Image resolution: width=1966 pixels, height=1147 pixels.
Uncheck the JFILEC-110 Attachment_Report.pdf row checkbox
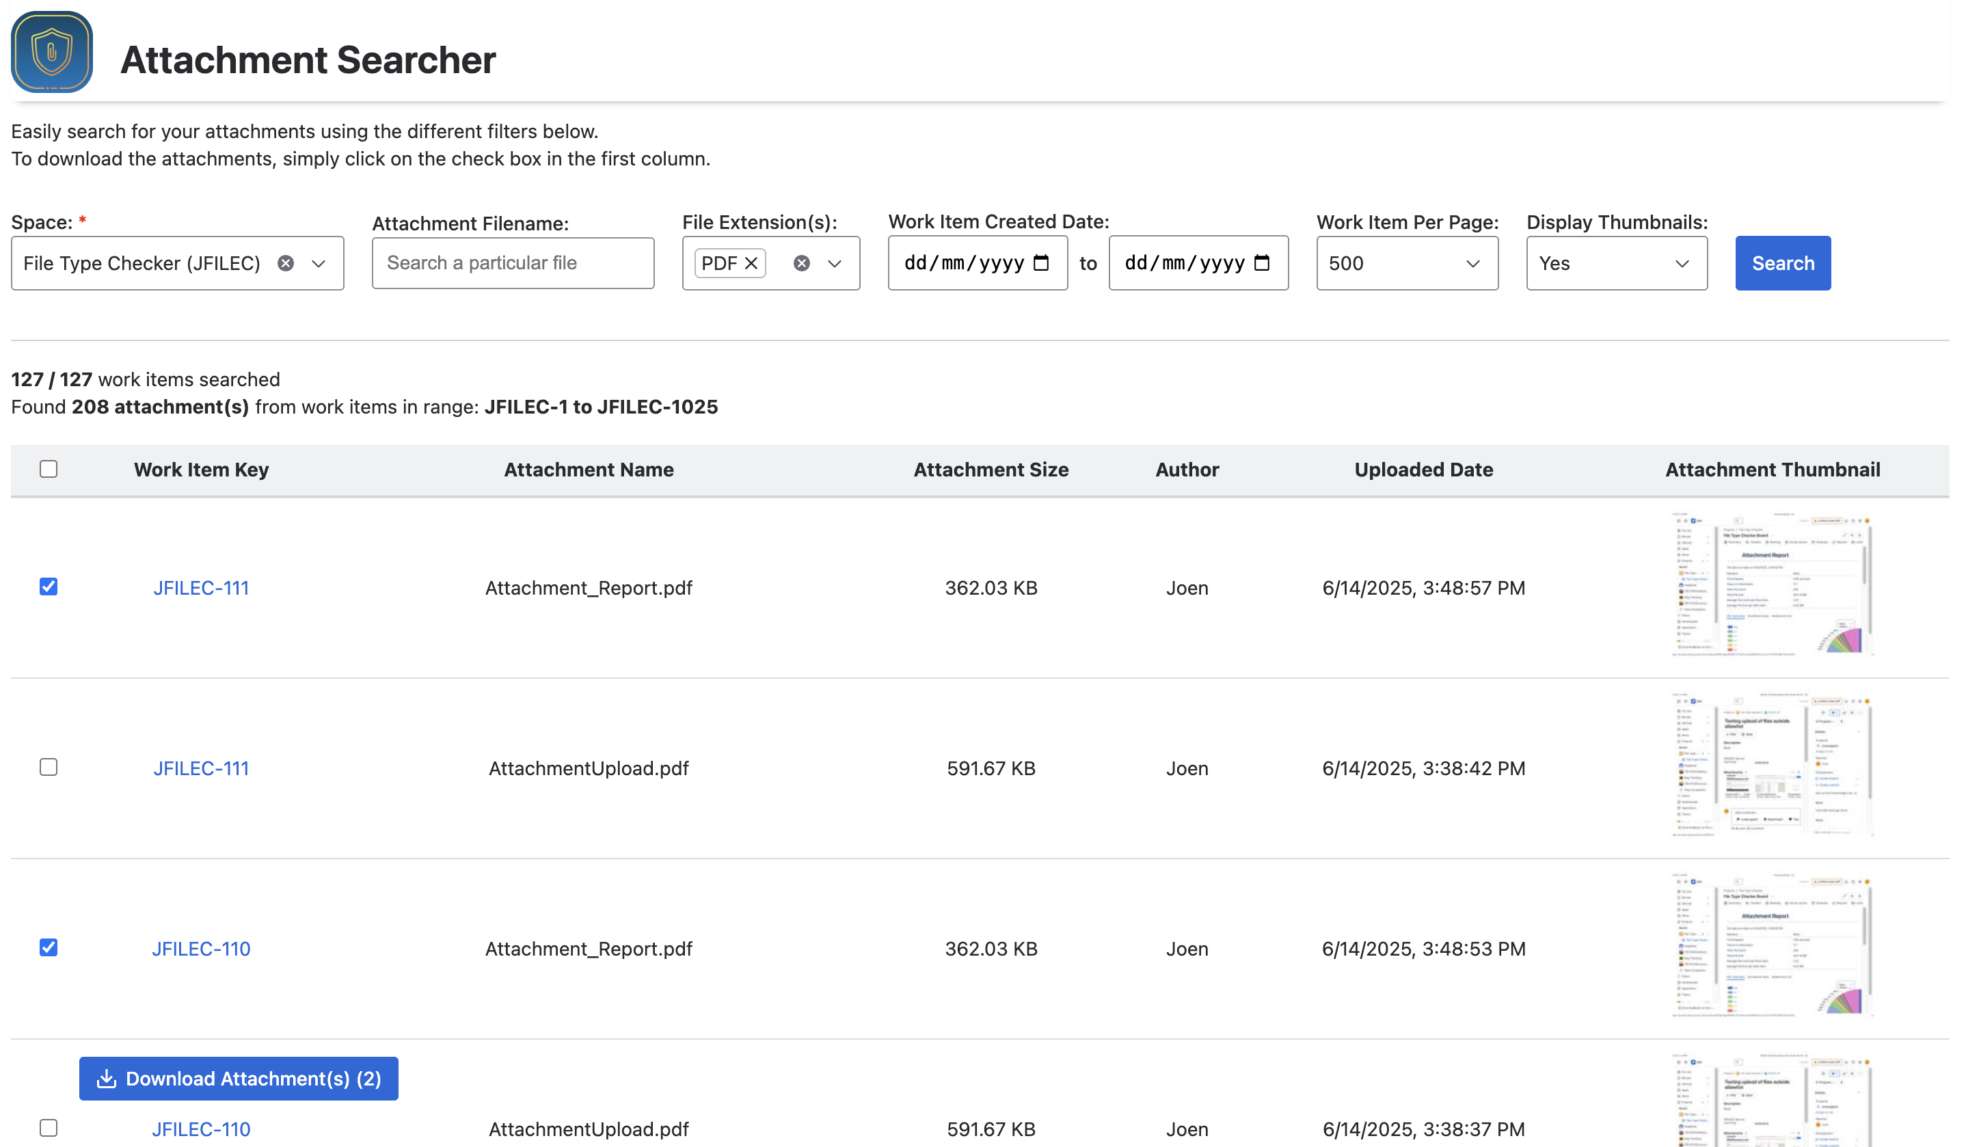coord(49,947)
